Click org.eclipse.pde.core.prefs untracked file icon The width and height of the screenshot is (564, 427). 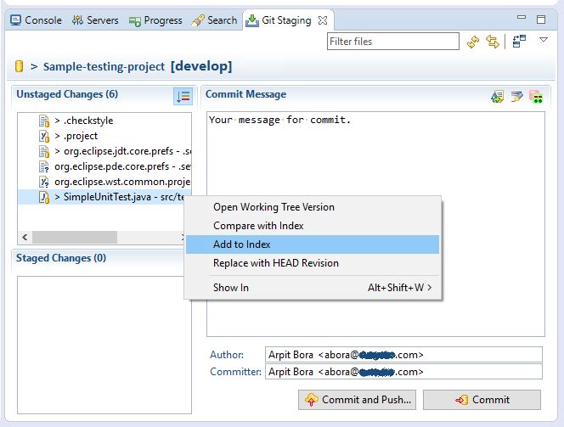tap(44, 167)
